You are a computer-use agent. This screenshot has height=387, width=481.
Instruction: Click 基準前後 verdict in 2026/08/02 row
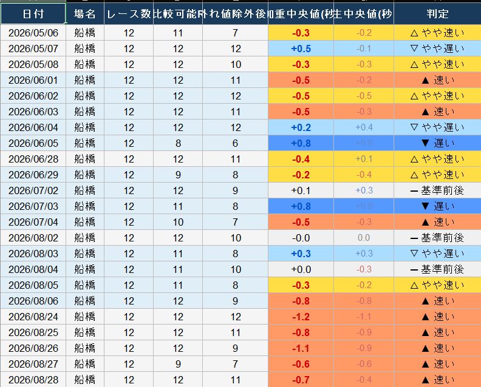coord(437,238)
